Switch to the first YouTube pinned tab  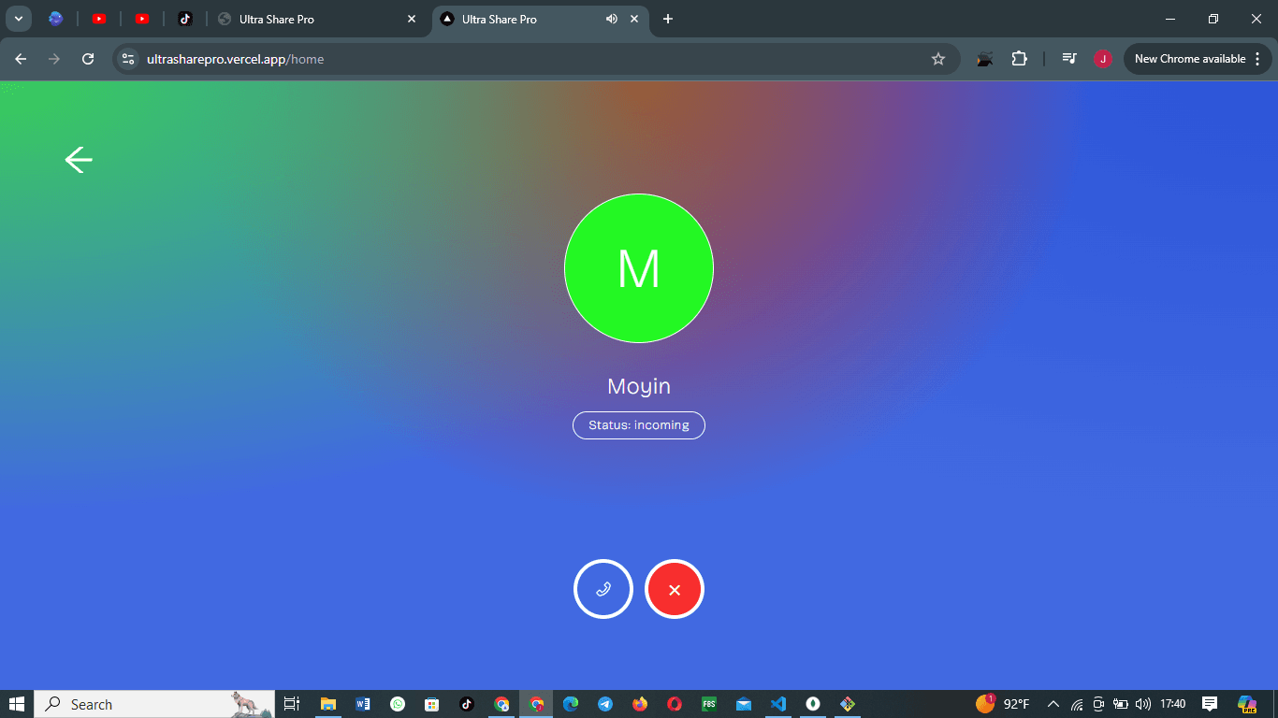coord(99,19)
